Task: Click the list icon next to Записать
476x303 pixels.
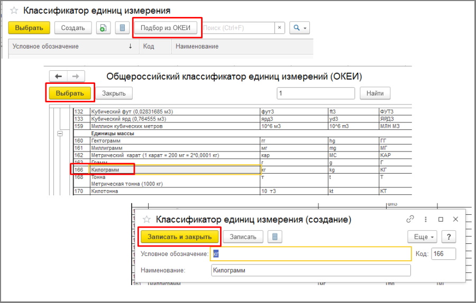Action: click(274, 236)
